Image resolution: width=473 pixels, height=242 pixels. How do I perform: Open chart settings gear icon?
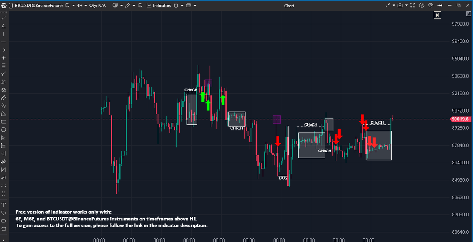(x=430, y=6)
